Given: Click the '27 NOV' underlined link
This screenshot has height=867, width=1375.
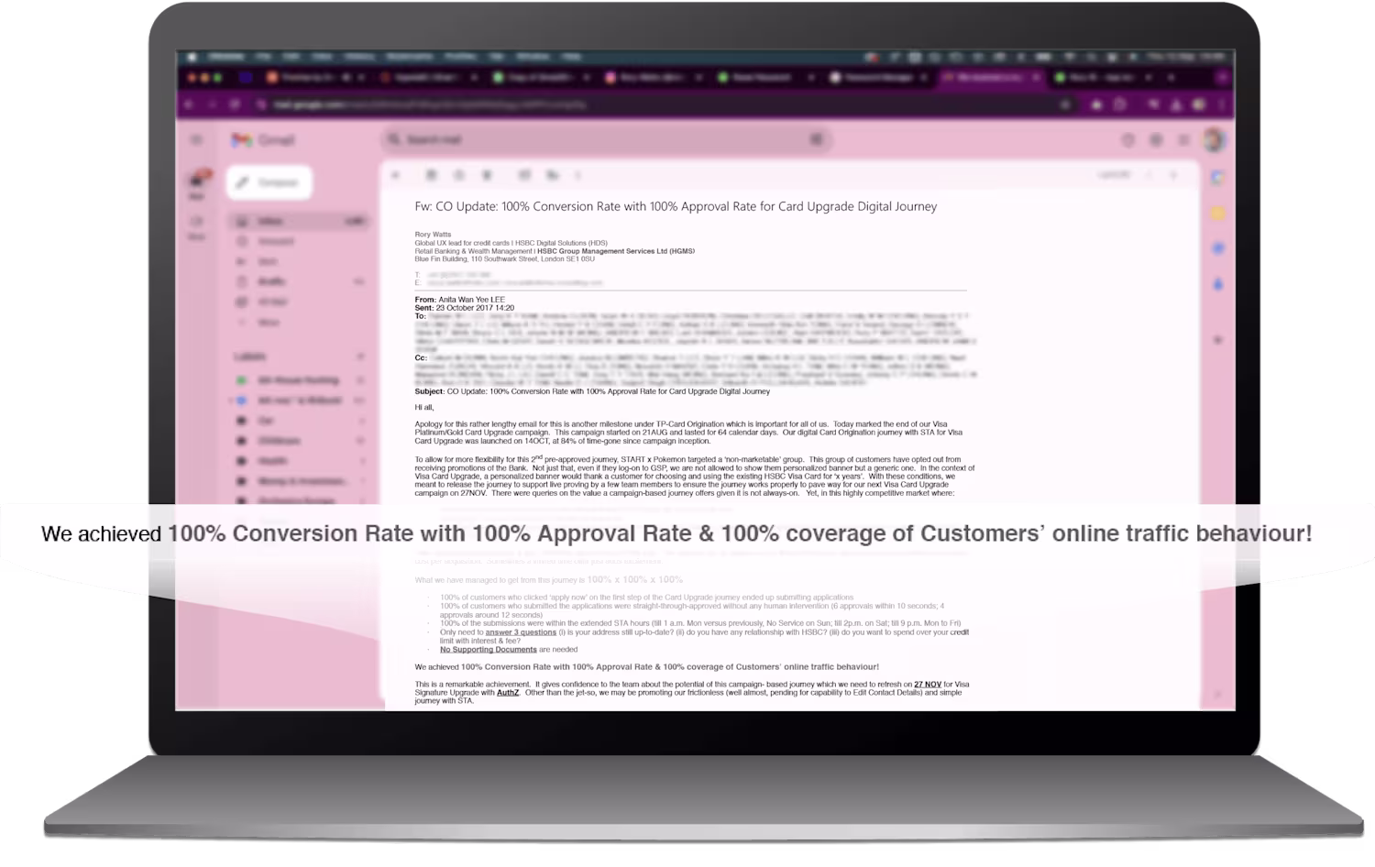Looking at the screenshot, I should (x=928, y=685).
